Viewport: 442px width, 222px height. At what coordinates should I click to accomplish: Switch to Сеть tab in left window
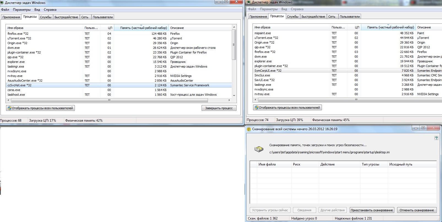(85, 17)
